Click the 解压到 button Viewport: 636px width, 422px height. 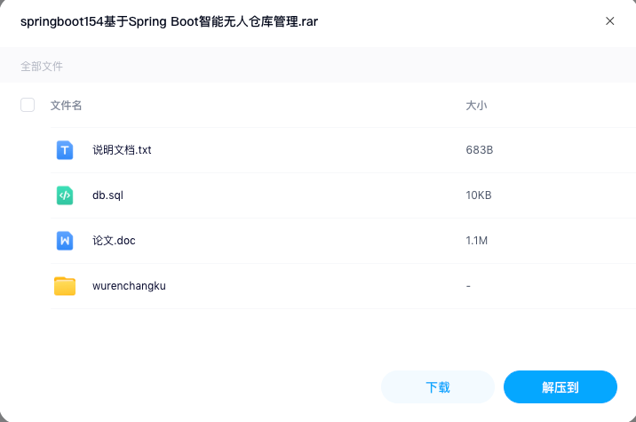coord(560,387)
